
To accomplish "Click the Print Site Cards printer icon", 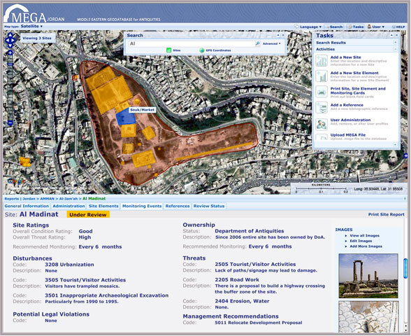I will (322, 92).
